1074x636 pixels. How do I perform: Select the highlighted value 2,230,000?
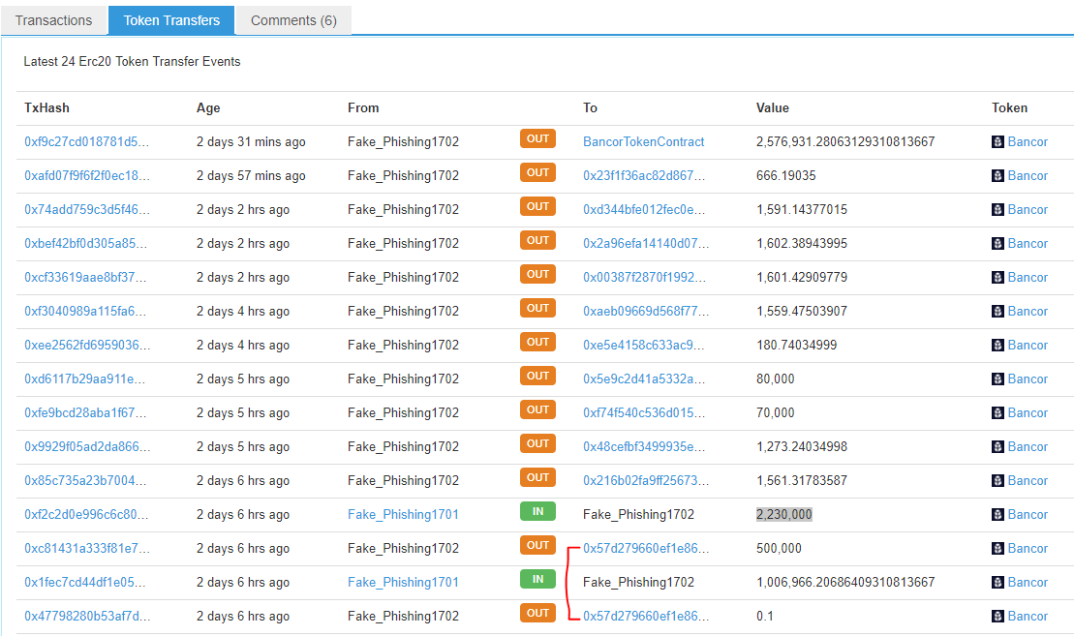click(783, 514)
